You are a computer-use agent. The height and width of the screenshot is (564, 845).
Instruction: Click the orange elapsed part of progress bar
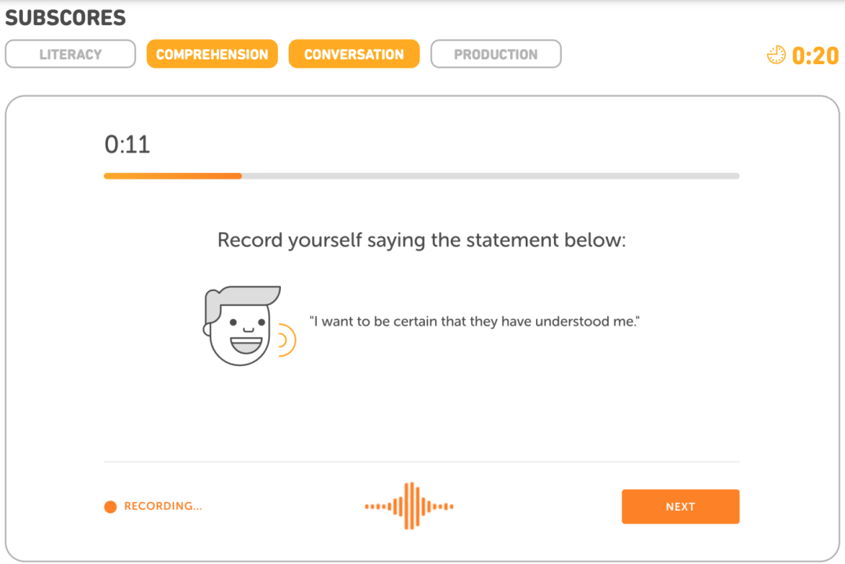pos(172,176)
